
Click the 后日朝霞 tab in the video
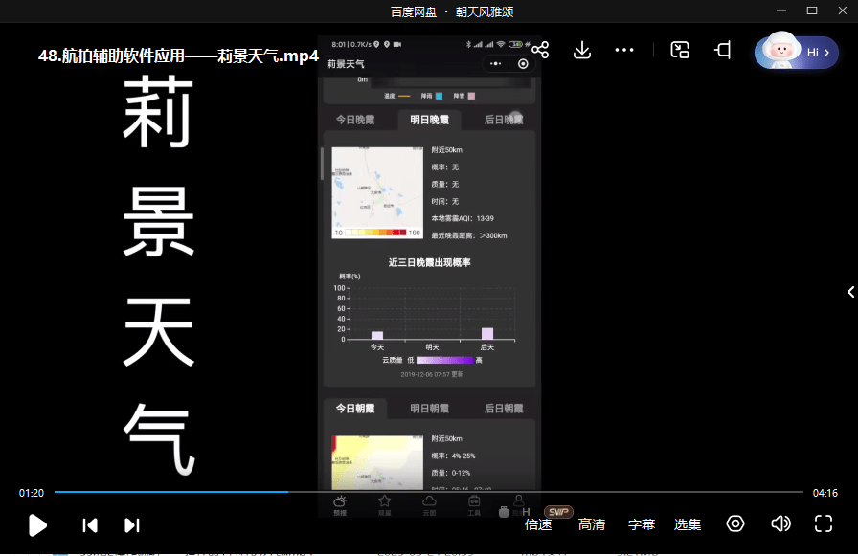[504, 409]
